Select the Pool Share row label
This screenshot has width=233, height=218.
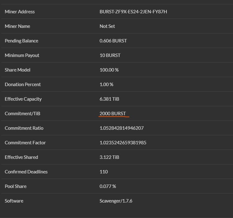[x=15, y=186]
